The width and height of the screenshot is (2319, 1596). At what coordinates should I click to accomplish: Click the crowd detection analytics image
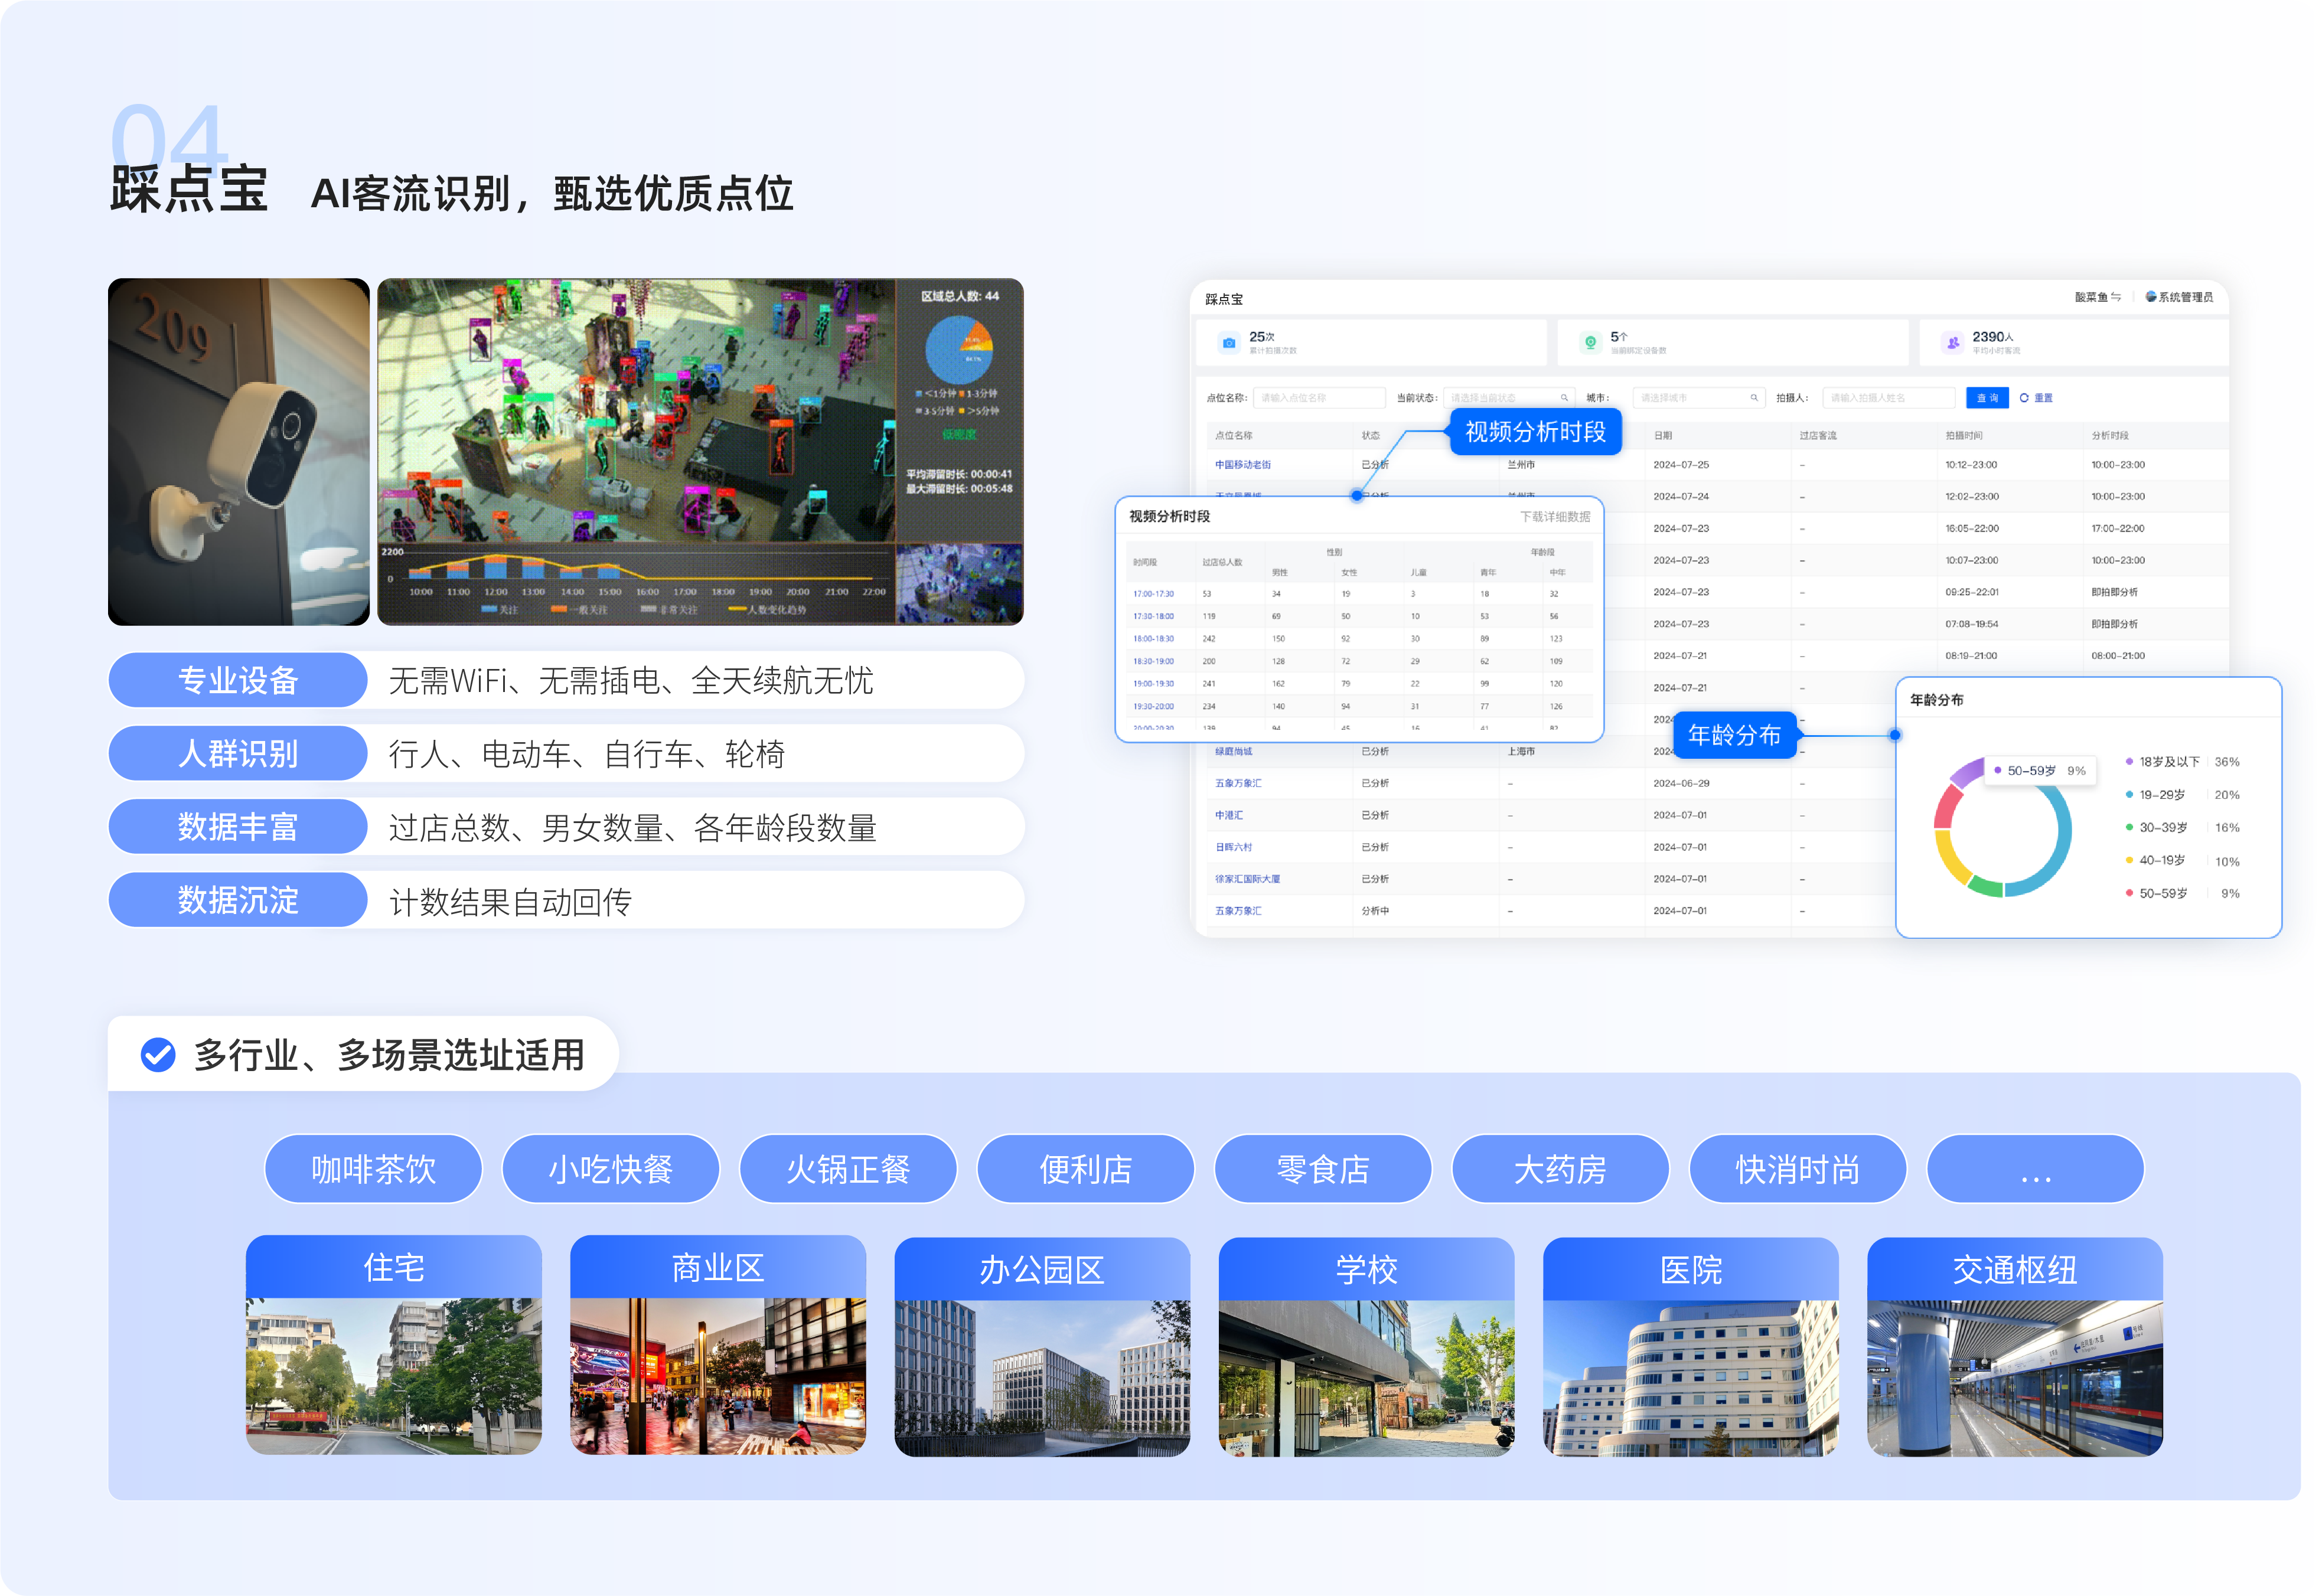[x=700, y=452]
